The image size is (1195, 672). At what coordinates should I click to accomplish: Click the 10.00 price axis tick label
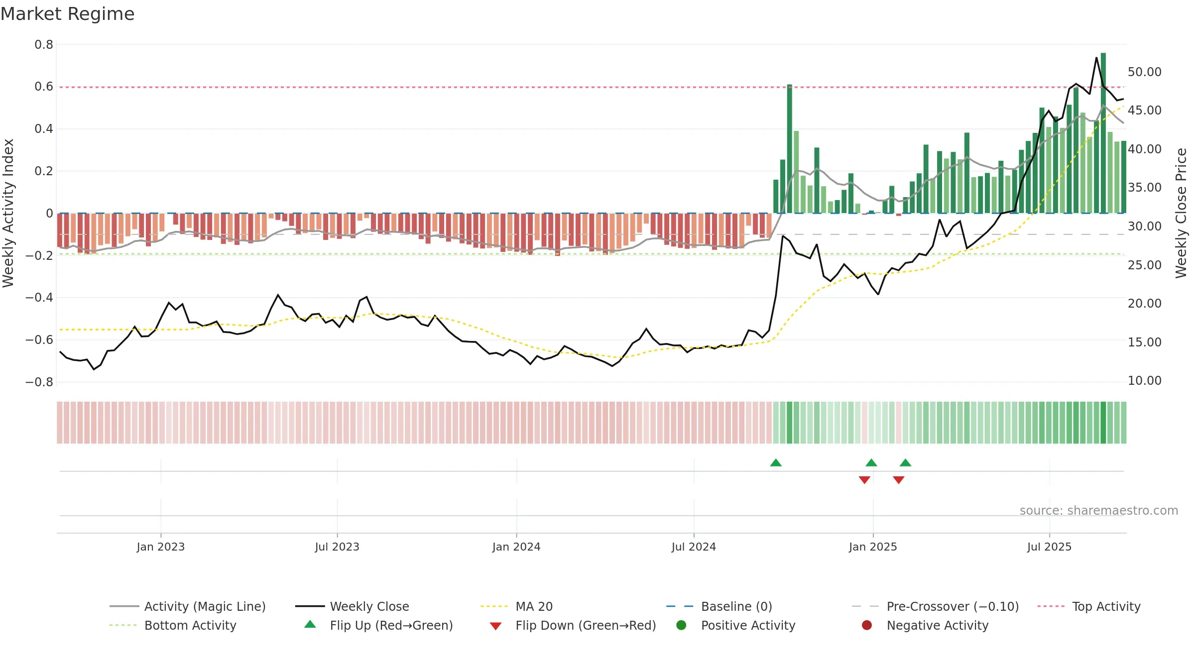pos(1145,381)
